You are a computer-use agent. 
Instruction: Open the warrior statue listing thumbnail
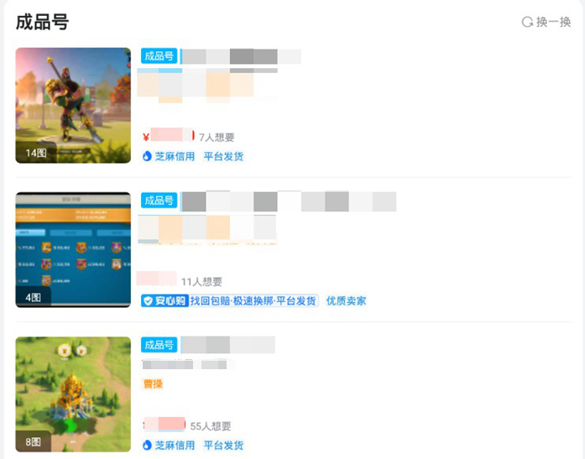(x=73, y=105)
